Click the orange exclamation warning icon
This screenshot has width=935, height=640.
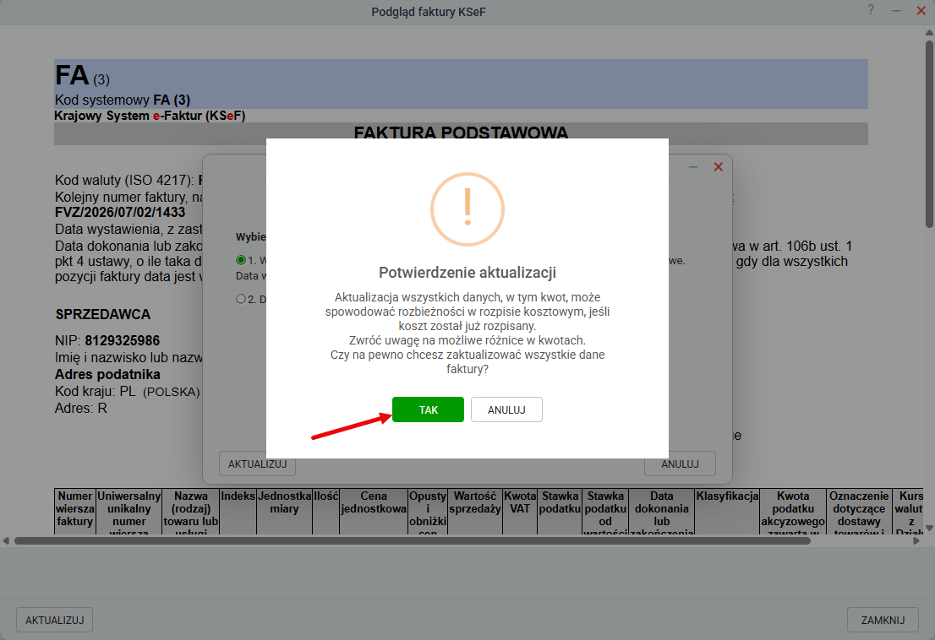(467, 209)
